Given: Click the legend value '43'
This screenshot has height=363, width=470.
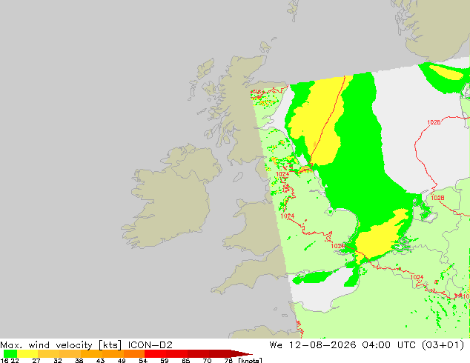Looking at the screenshot, I should click(100, 361).
